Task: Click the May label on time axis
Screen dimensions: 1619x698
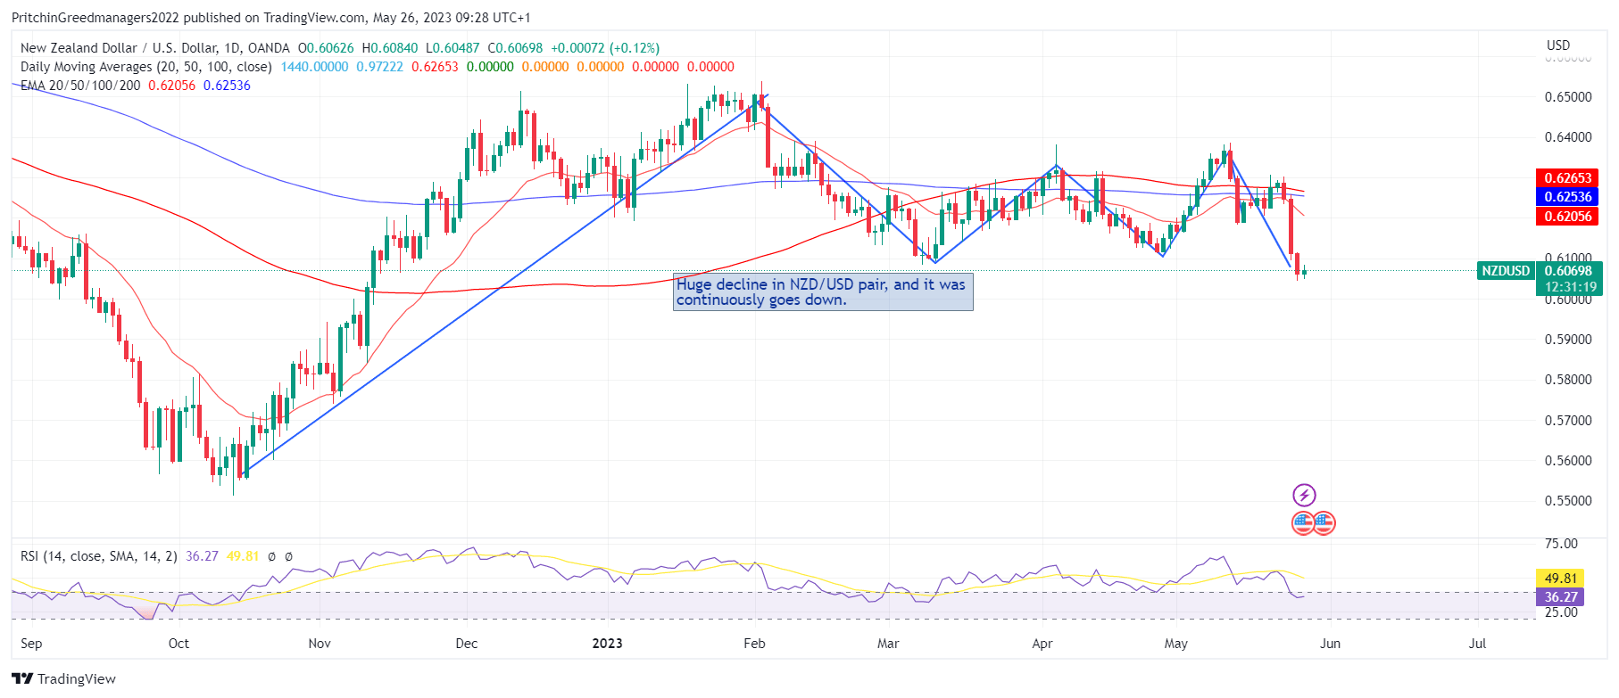Action: point(1176,644)
